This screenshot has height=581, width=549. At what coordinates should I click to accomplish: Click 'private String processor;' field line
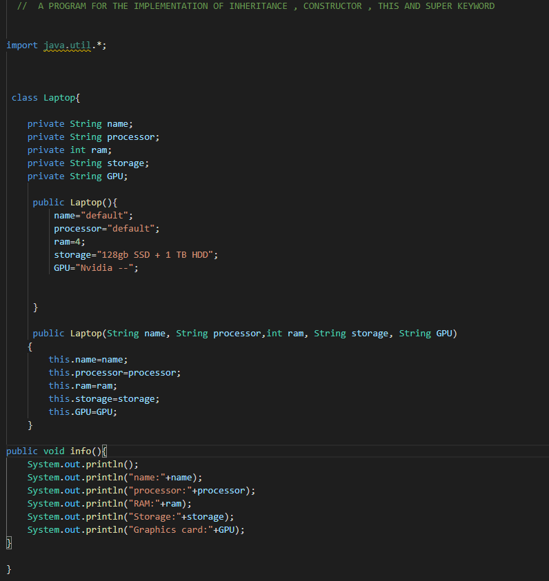[93, 137]
